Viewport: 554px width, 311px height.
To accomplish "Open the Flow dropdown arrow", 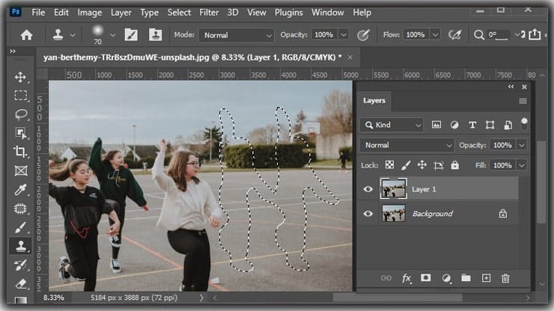I will click(x=435, y=35).
